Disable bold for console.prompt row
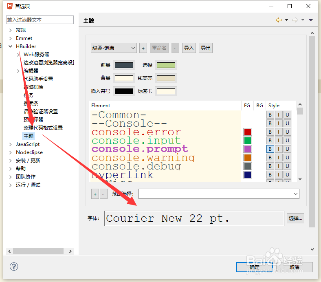 (270, 149)
